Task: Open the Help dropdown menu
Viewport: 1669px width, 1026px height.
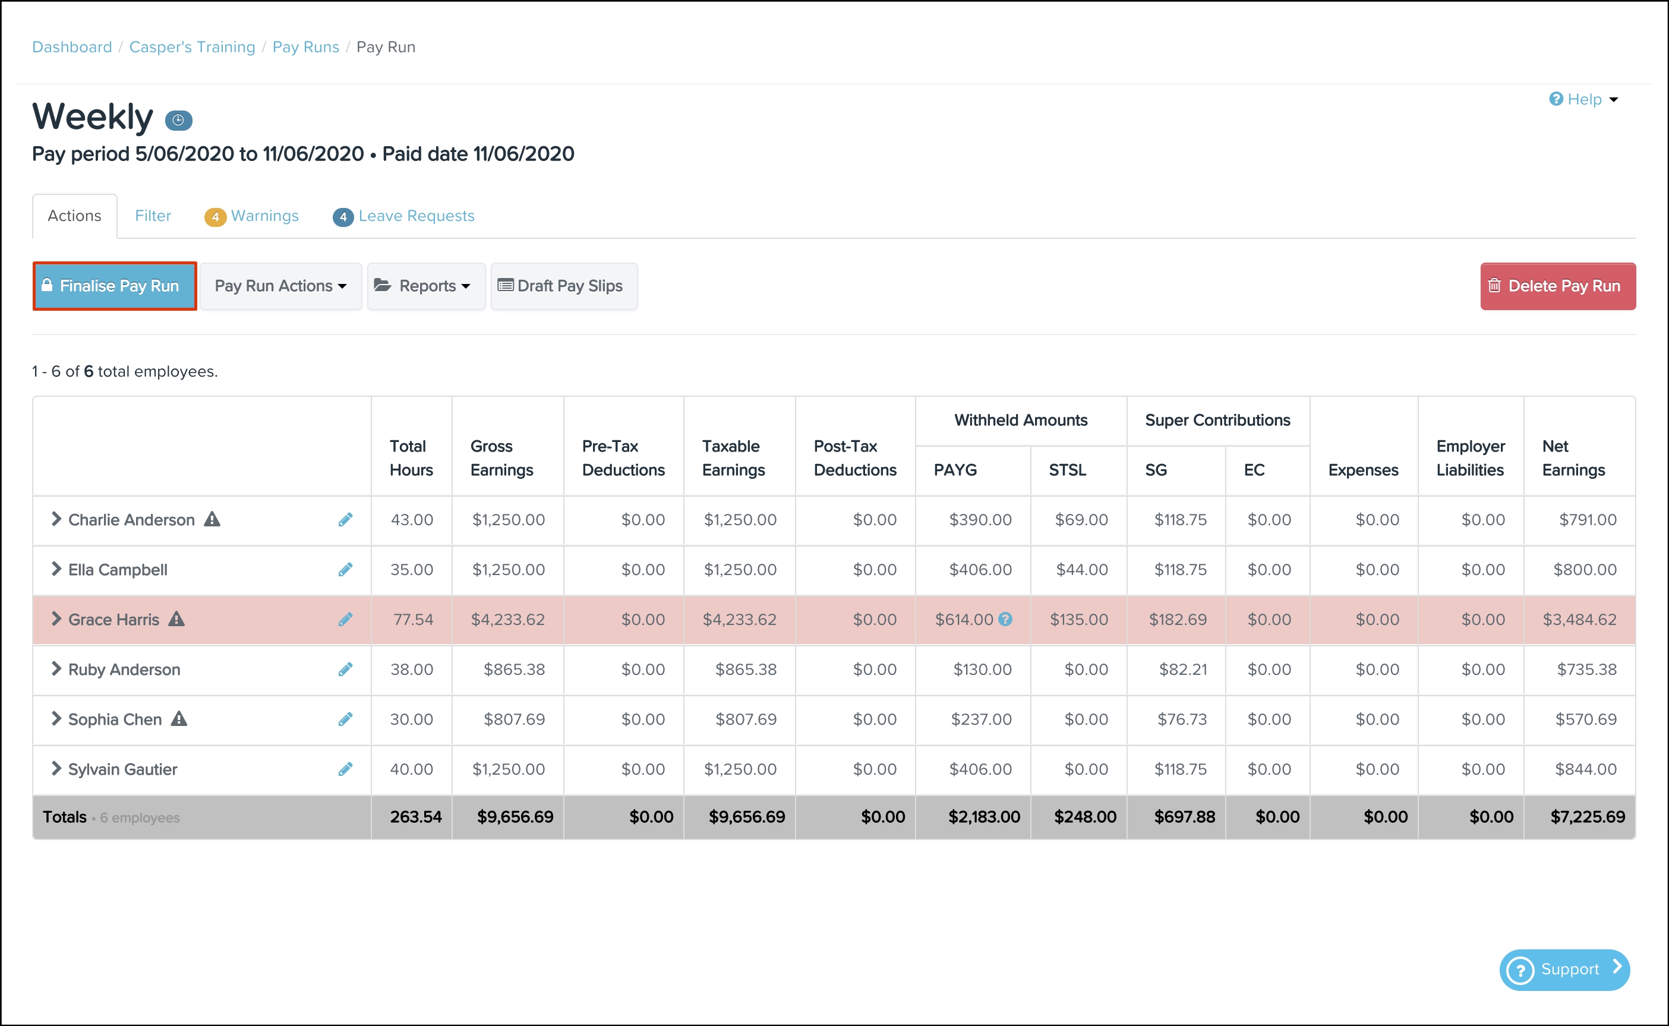Action: (1583, 99)
